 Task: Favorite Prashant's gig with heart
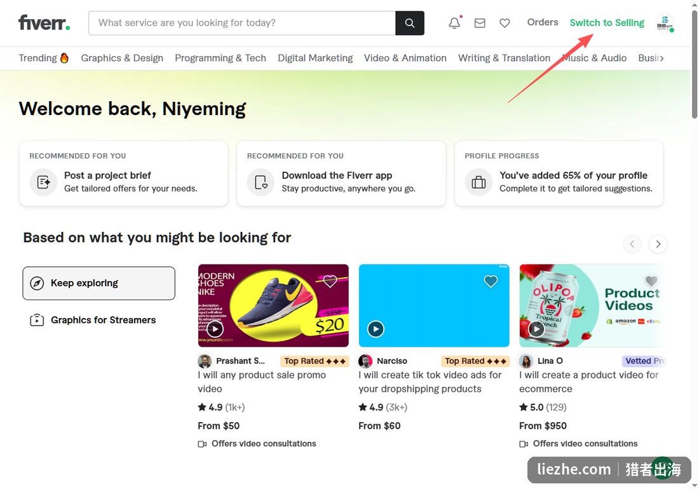pos(330,281)
